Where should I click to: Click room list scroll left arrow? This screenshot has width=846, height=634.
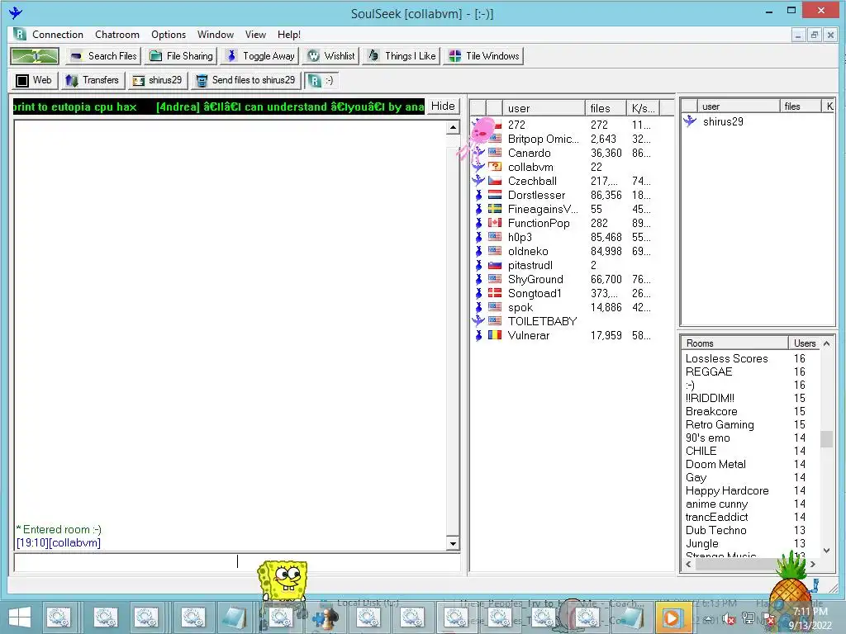tap(688, 564)
